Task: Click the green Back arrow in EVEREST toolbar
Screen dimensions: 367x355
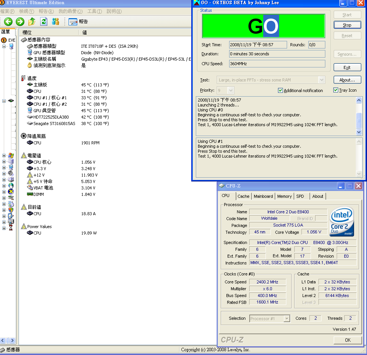Action: pos(8,22)
